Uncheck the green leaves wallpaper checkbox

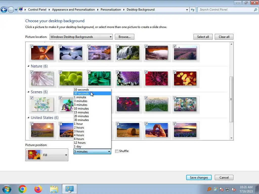coord(89,72)
